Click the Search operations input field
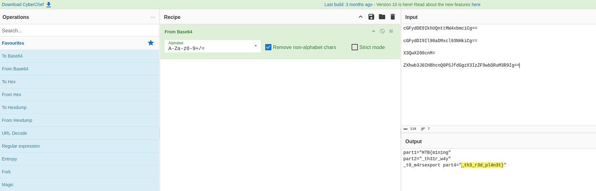This screenshot has height=191, width=596. pos(79,30)
